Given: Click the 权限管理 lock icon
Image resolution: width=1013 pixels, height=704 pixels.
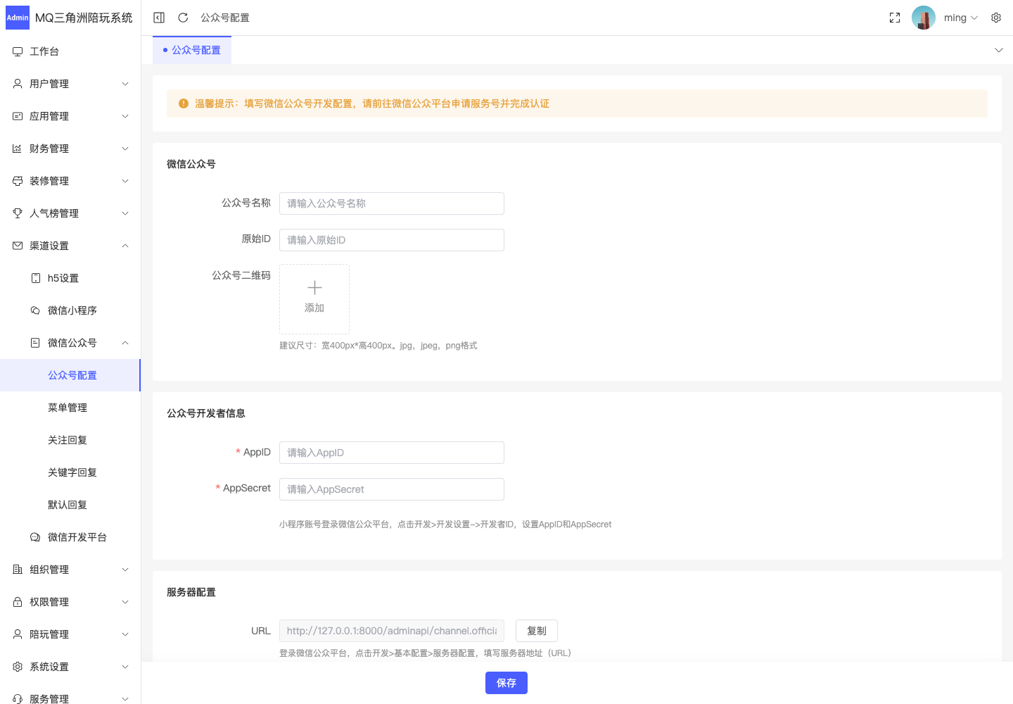Looking at the screenshot, I should click(18, 602).
